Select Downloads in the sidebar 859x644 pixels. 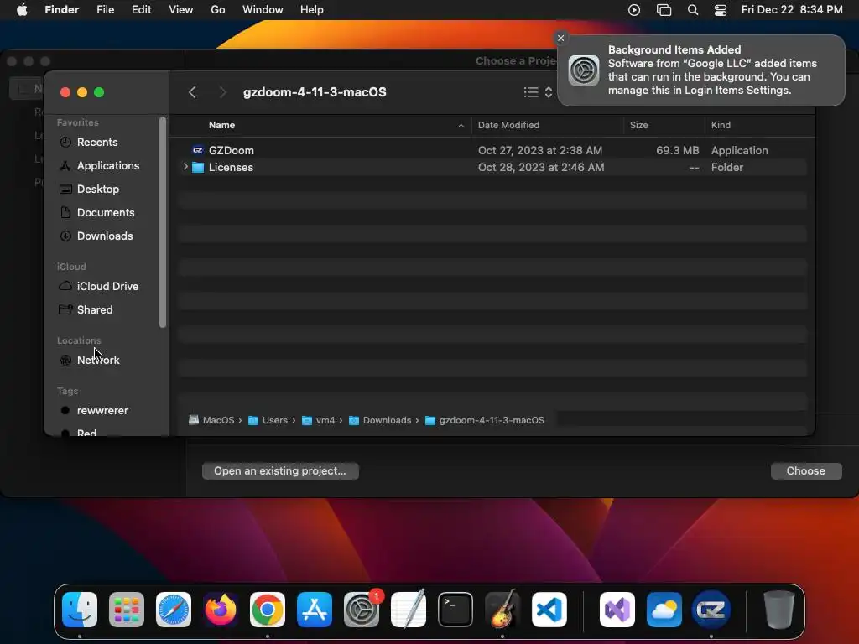[x=105, y=236]
